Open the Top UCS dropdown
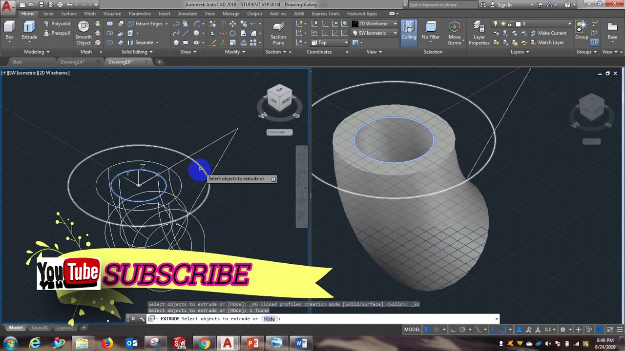The image size is (625, 351). (x=330, y=42)
